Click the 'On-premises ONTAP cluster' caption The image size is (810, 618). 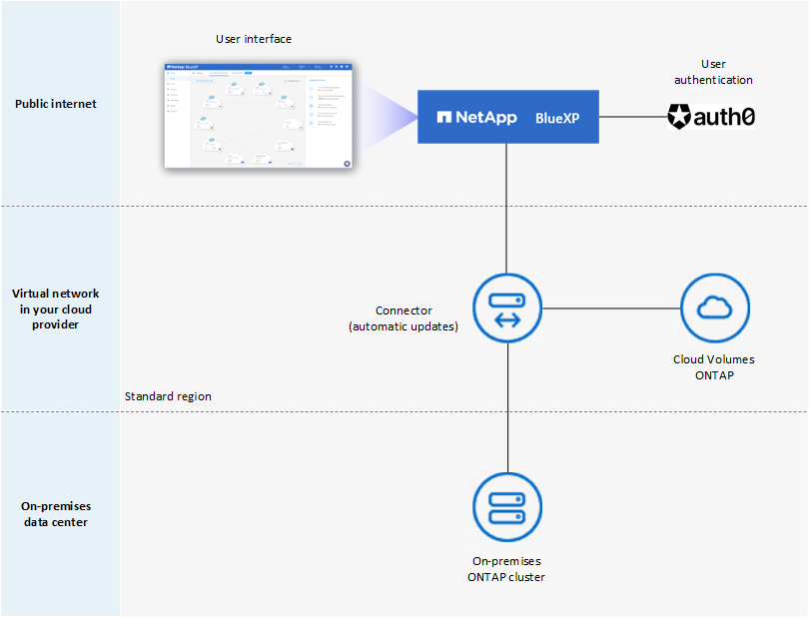coord(506,569)
